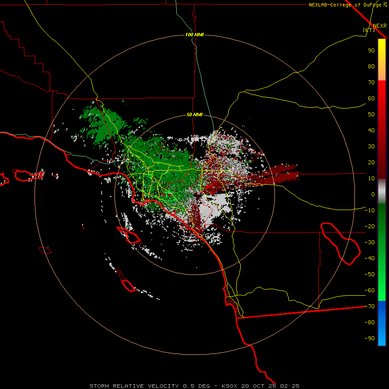This screenshot has width=389, height=389.
Task: Click the 100 NMI range ring label
Action: (194, 35)
